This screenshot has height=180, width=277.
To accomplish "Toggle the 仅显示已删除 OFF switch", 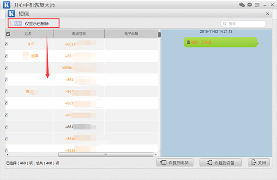I will click(16, 23).
